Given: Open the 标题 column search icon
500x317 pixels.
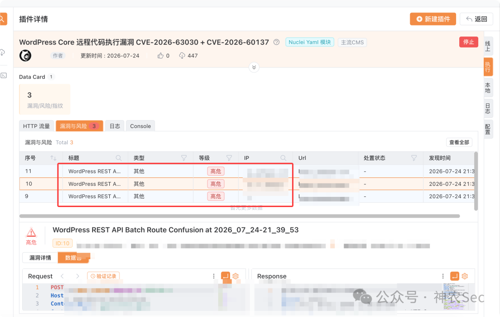Looking at the screenshot, I should tap(119, 158).
